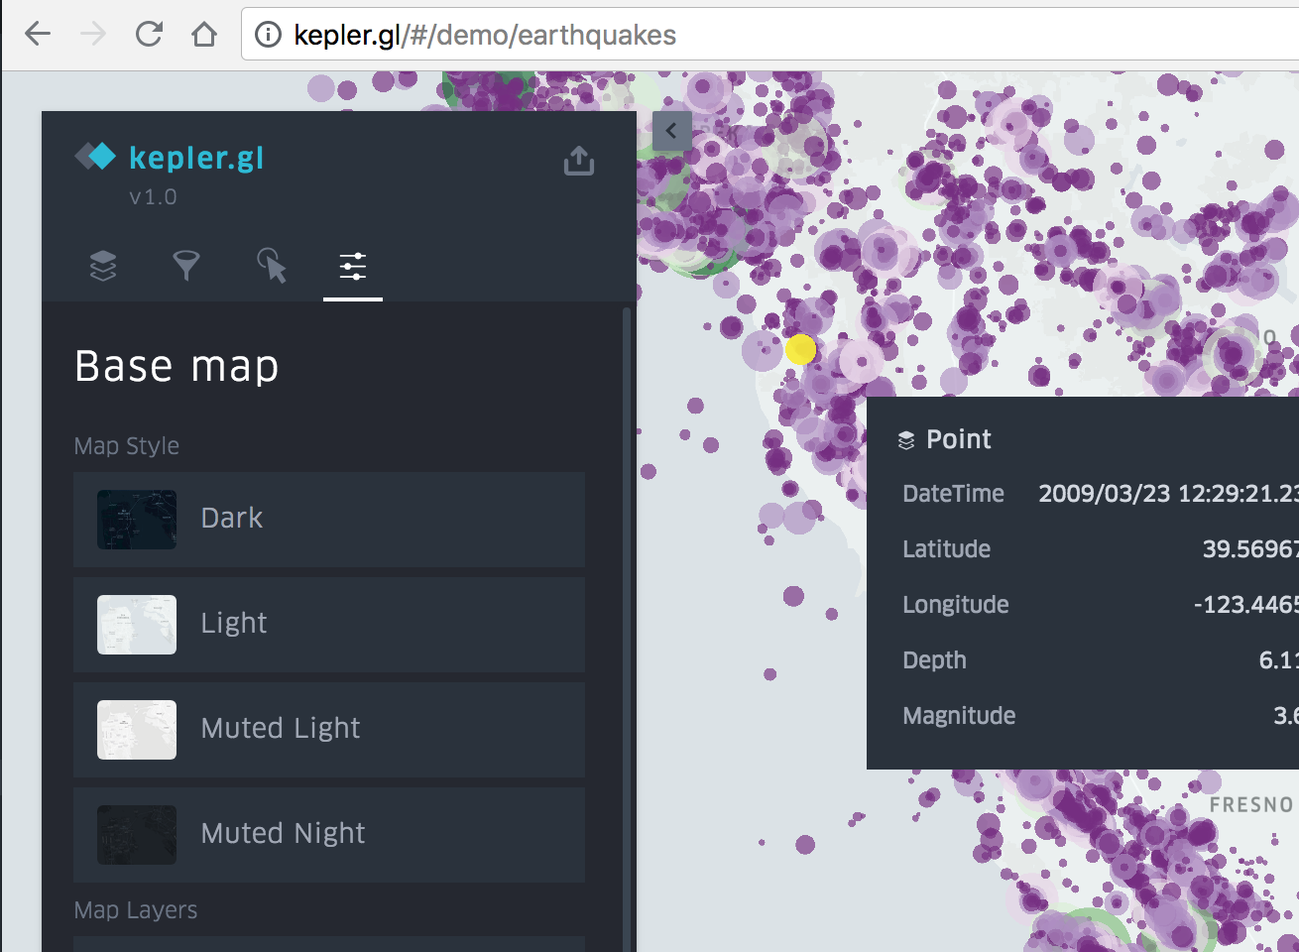Expand the Map Style section header
This screenshot has height=952, width=1299.
[x=126, y=445]
